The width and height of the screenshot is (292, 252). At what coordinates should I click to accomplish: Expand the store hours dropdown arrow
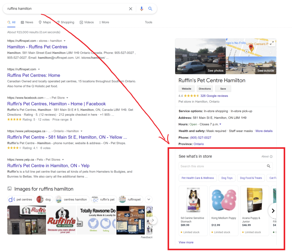[x=220, y=124]
